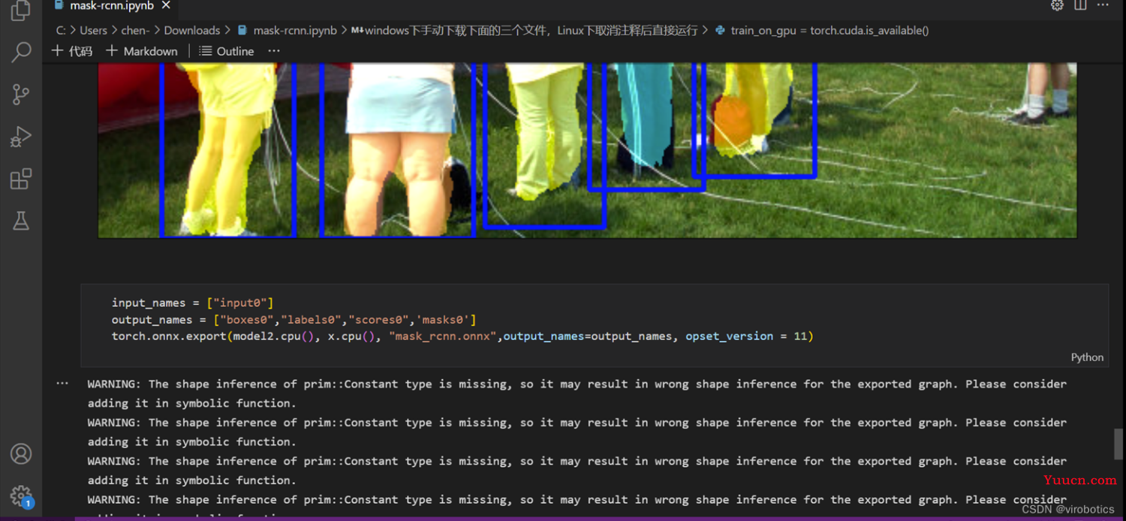Click the train_on_gpu breadcrumb segment
The height and width of the screenshot is (521, 1126).
(823, 31)
